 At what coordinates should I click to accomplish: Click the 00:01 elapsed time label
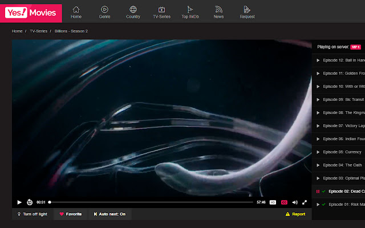[41, 202]
